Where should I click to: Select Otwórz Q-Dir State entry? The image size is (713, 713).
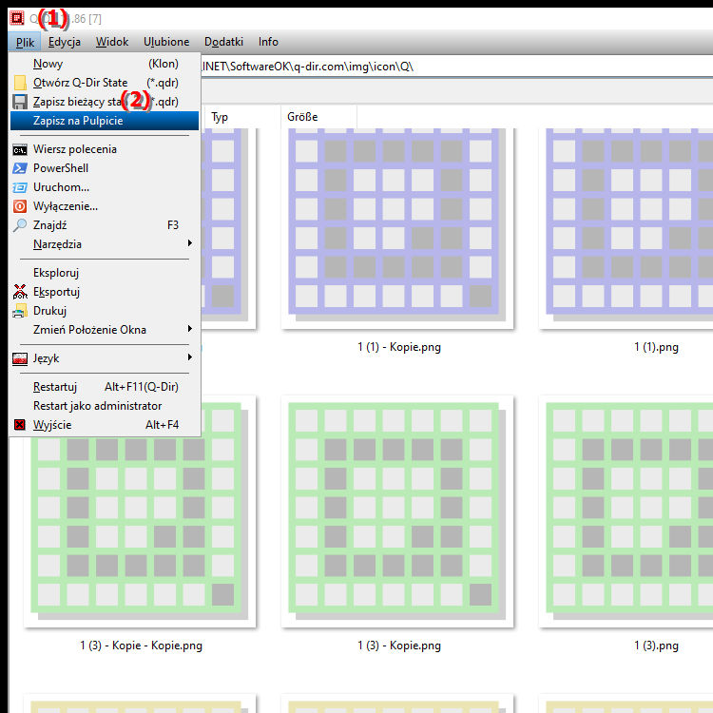pyautogui.click(x=105, y=83)
